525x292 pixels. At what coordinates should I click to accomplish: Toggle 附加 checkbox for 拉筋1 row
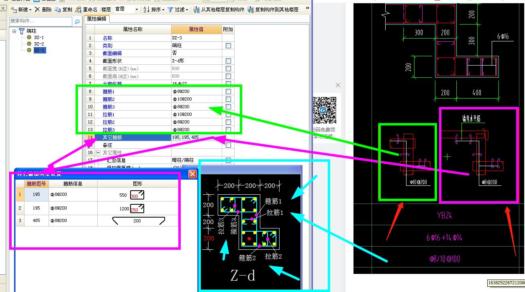[228, 115]
